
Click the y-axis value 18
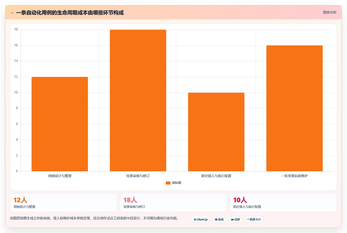[x=16, y=29]
